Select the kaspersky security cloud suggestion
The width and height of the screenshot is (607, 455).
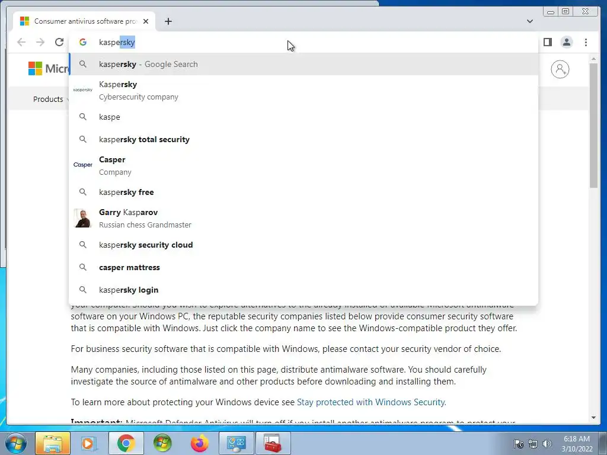[303, 245]
